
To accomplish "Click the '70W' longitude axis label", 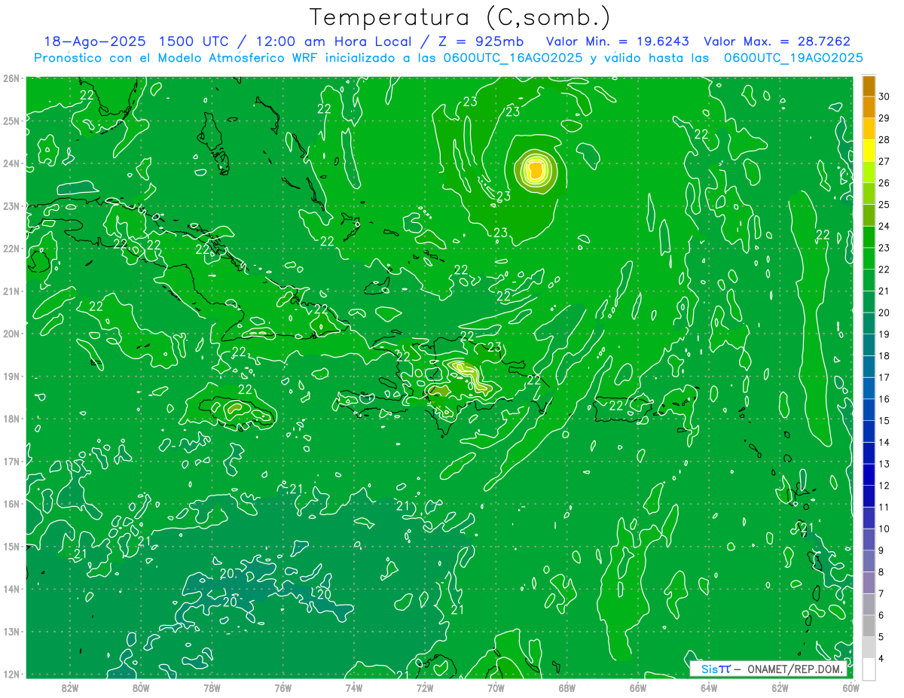I will pyautogui.click(x=496, y=687).
